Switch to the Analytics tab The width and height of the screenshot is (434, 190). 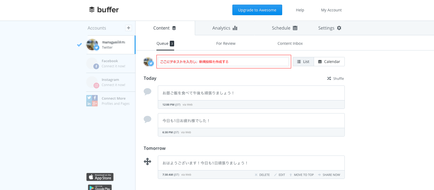coord(225,28)
